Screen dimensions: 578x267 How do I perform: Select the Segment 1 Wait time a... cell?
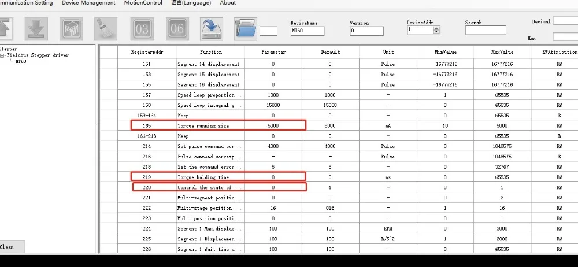pyautogui.click(x=211, y=249)
